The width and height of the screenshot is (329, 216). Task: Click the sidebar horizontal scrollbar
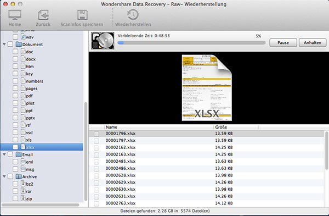tap(41, 204)
